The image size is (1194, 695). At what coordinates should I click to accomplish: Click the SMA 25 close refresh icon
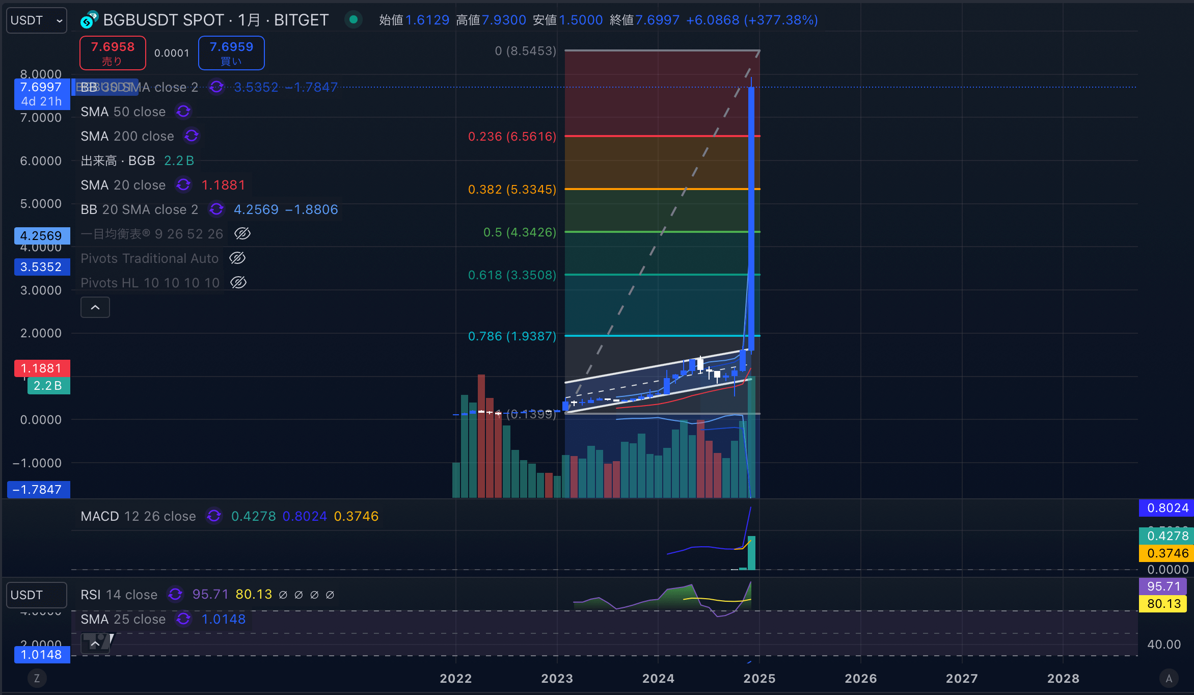[183, 619]
